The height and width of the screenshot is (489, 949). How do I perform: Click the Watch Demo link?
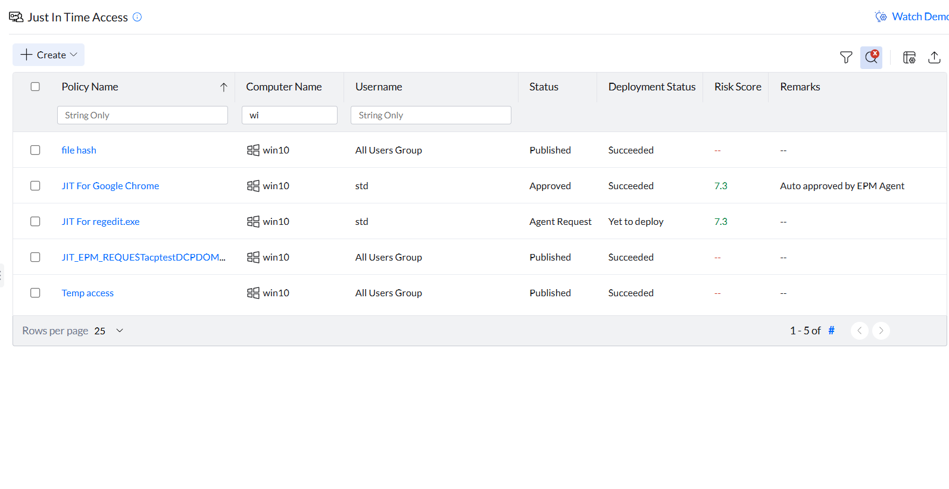918,17
